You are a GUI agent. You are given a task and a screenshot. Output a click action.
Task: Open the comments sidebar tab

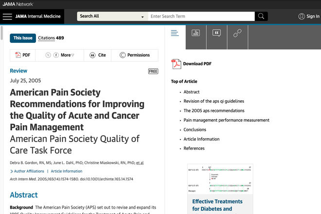tap(216, 33)
